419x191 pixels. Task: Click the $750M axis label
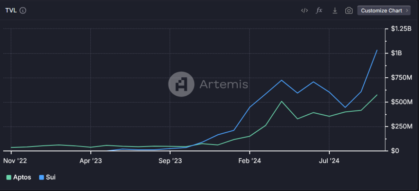(x=402, y=78)
